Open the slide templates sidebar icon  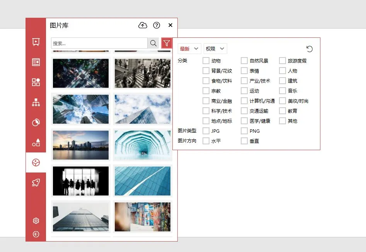tap(36, 42)
